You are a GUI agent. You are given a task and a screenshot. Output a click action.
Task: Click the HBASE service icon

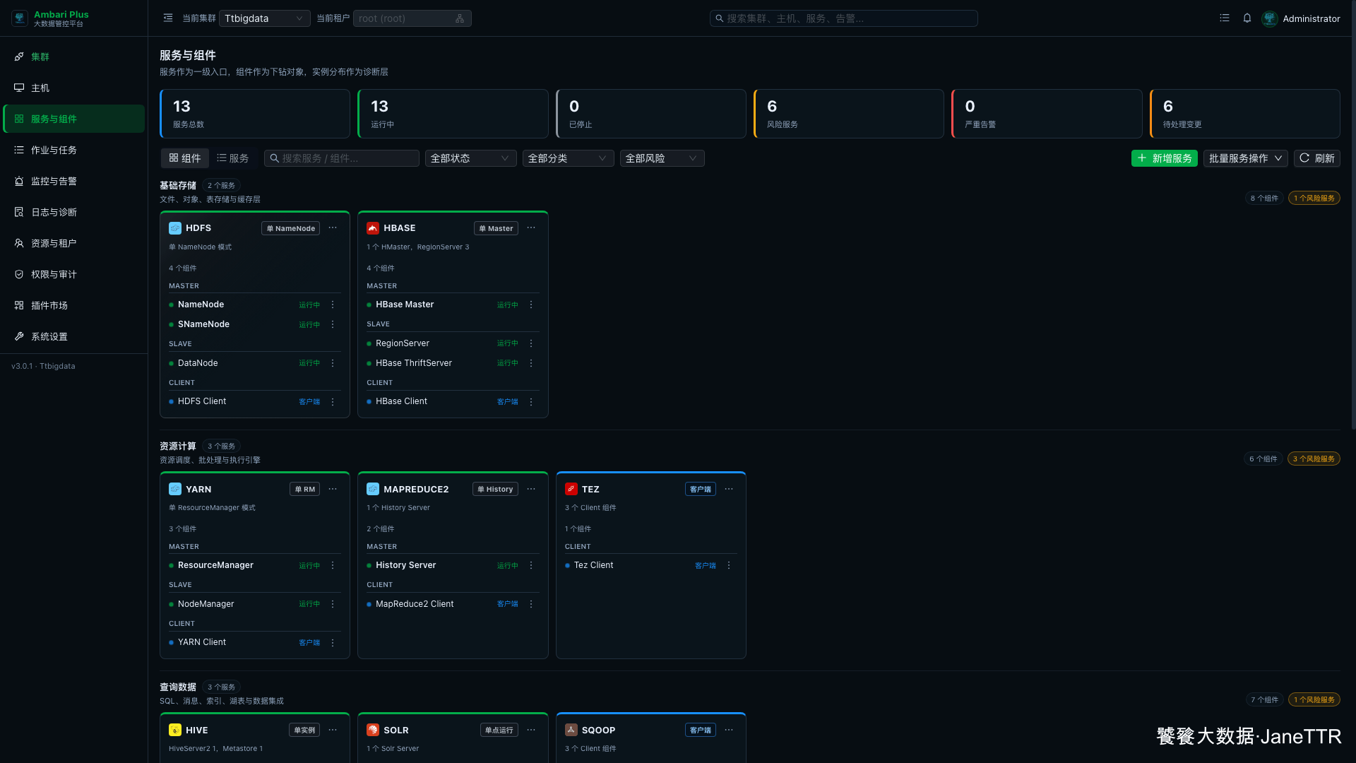tap(373, 228)
